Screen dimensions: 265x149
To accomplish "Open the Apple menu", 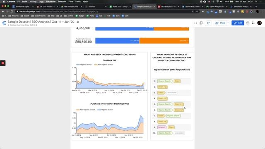I will tap(4, 2).
